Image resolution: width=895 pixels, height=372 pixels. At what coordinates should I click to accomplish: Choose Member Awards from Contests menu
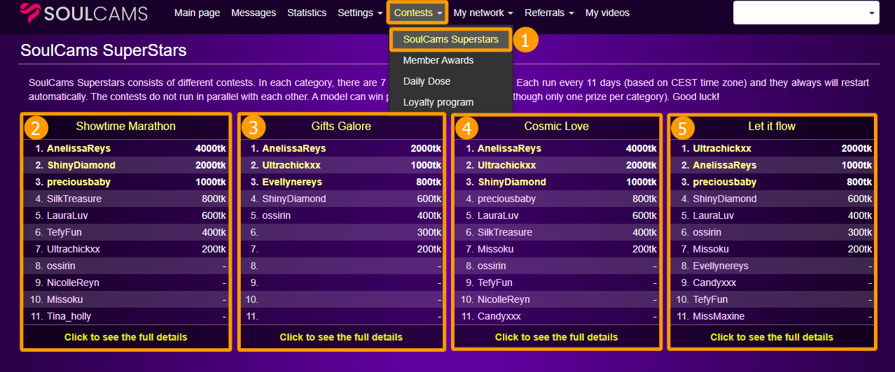[x=438, y=60]
